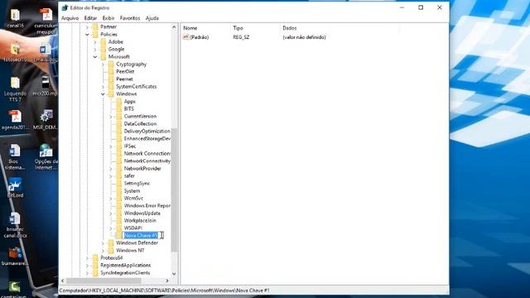Click the (Padrão) string value icon

(185, 36)
